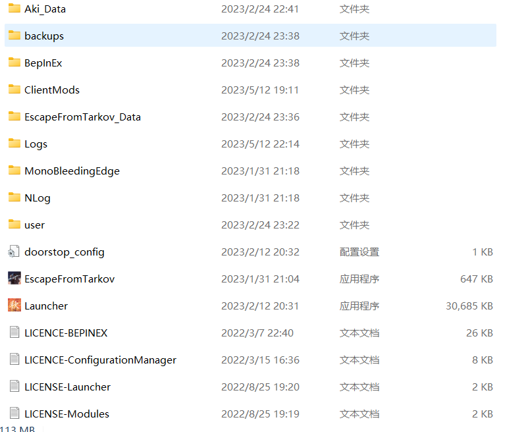Click the doorstop_config settings file icon
This screenshot has height=432, width=528.
(14, 252)
